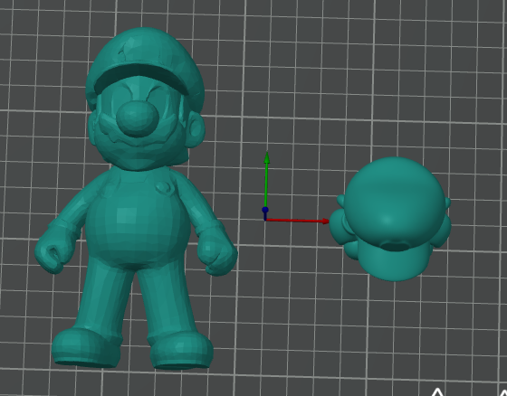The image size is (507, 396).
Task: Click the green Y-axis arrow tip
Action: coord(267,157)
